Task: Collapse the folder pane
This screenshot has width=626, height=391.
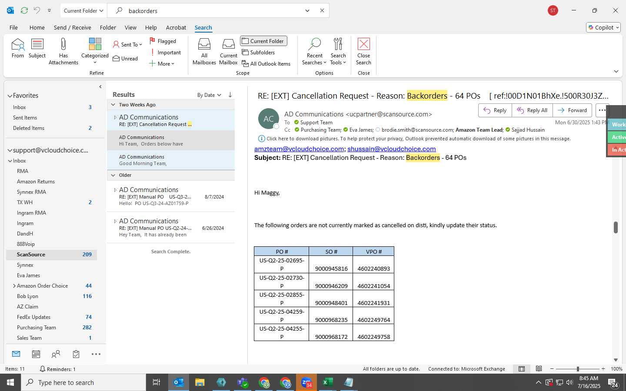Action: 100,86
